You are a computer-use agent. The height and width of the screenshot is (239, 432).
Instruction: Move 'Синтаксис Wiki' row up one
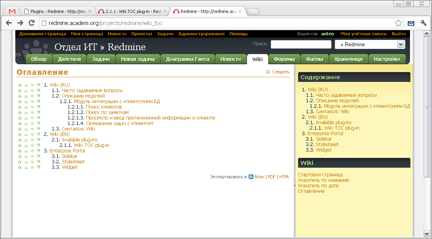[x=26, y=129]
